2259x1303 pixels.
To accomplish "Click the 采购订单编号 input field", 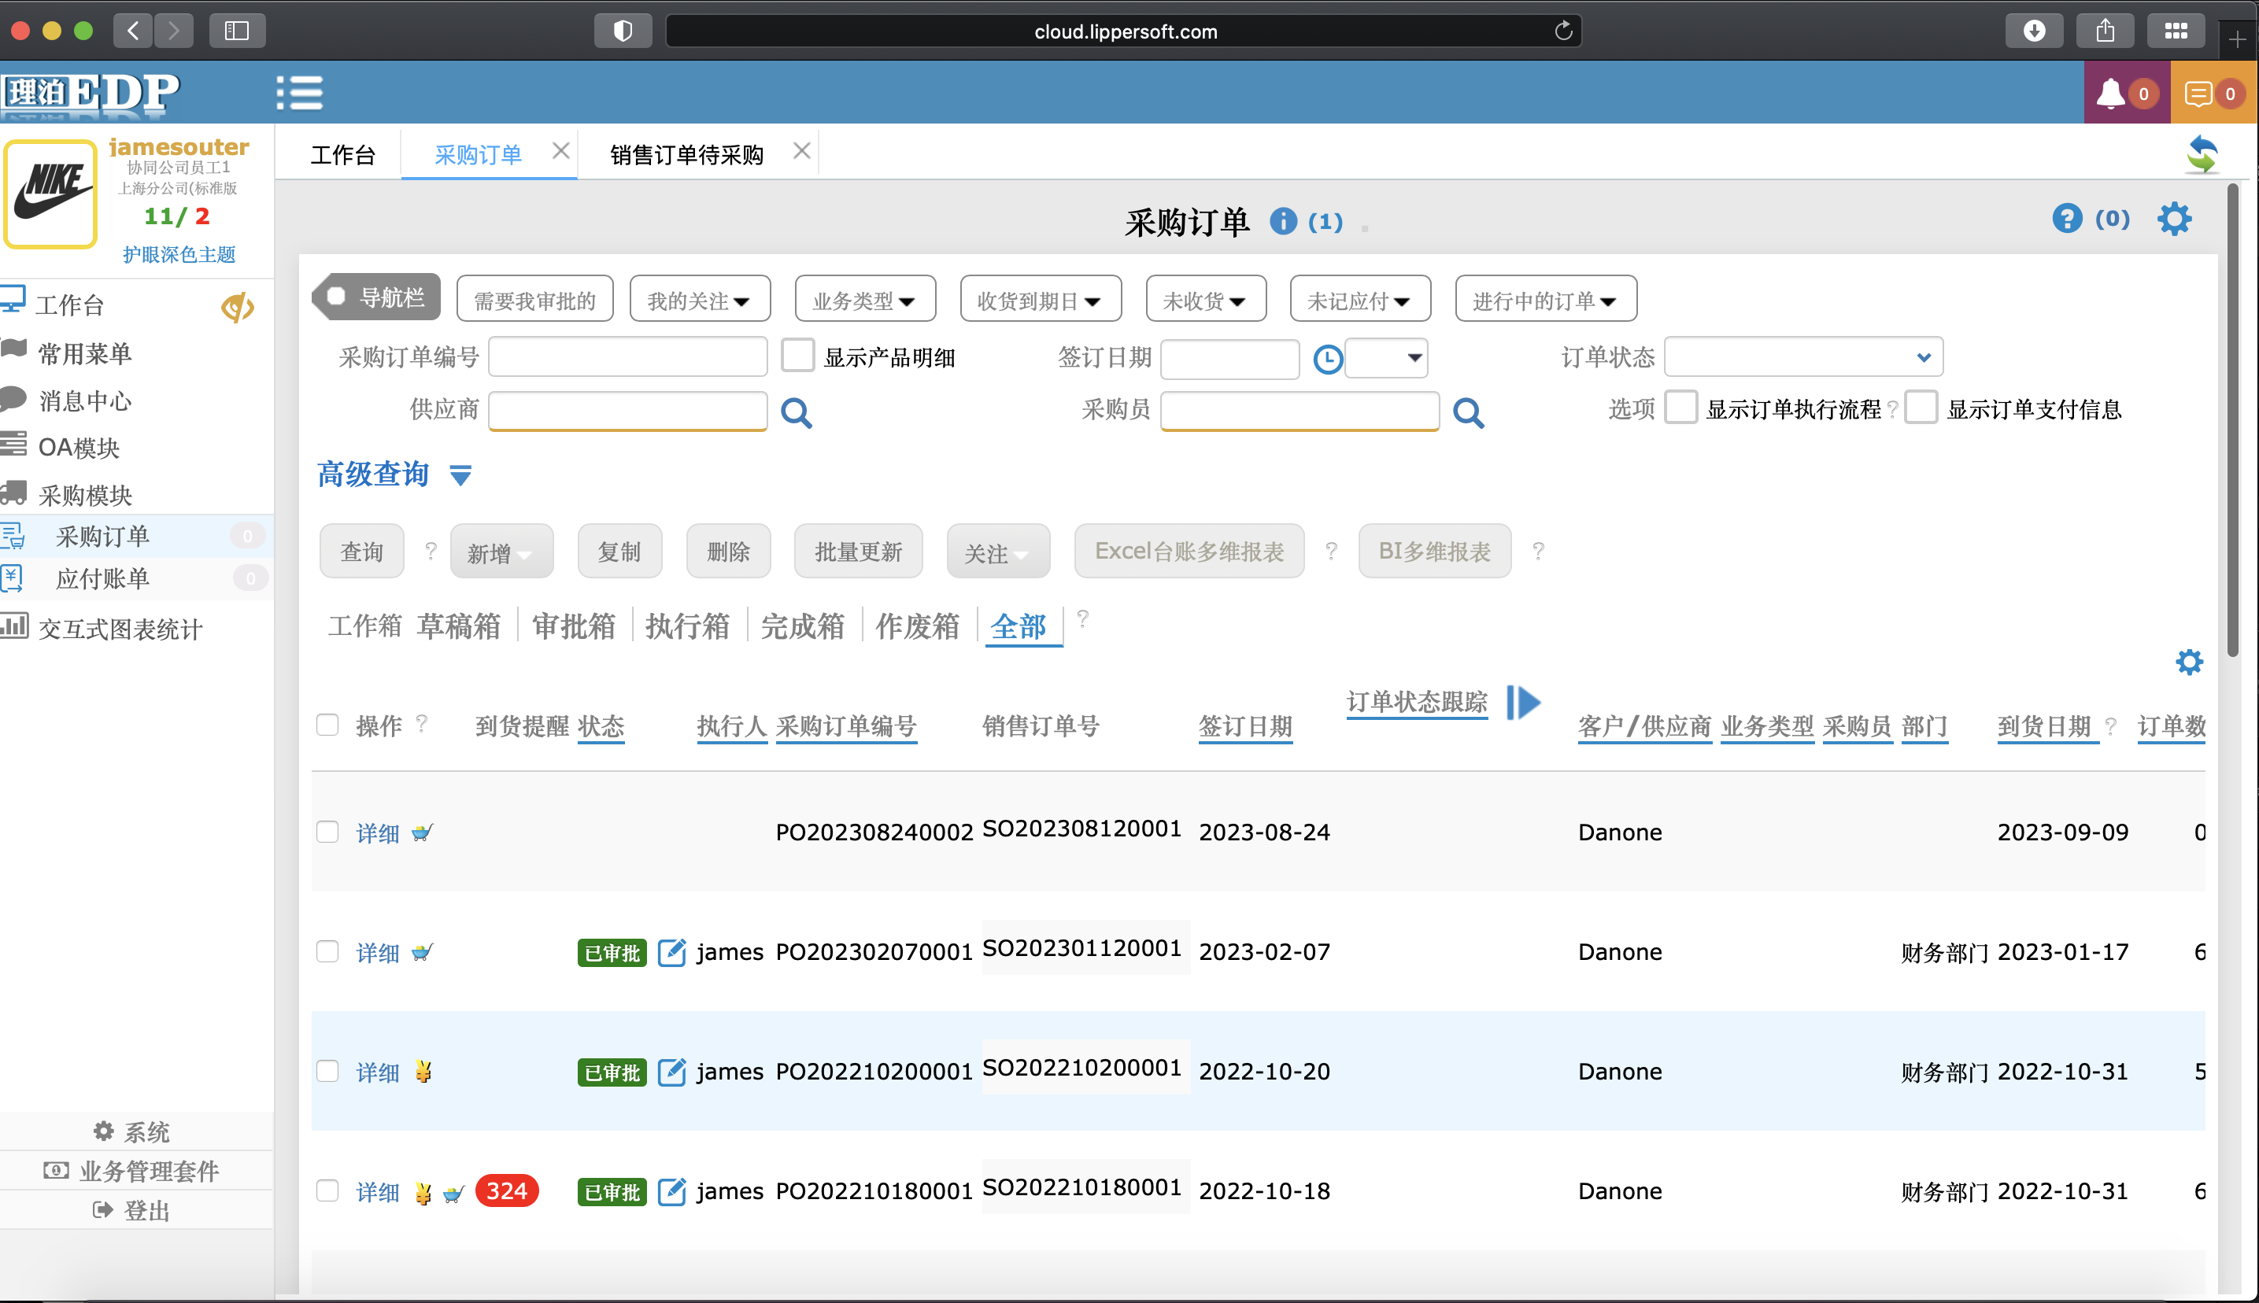I will point(627,357).
